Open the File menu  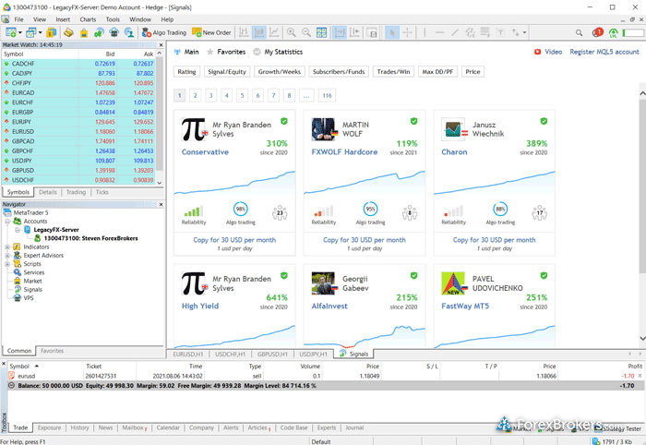pos(19,19)
